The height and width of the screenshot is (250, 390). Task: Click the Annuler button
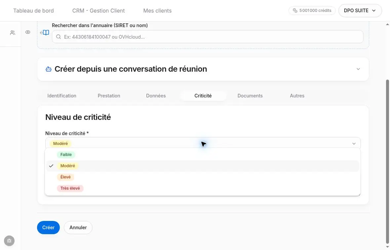tap(78, 228)
